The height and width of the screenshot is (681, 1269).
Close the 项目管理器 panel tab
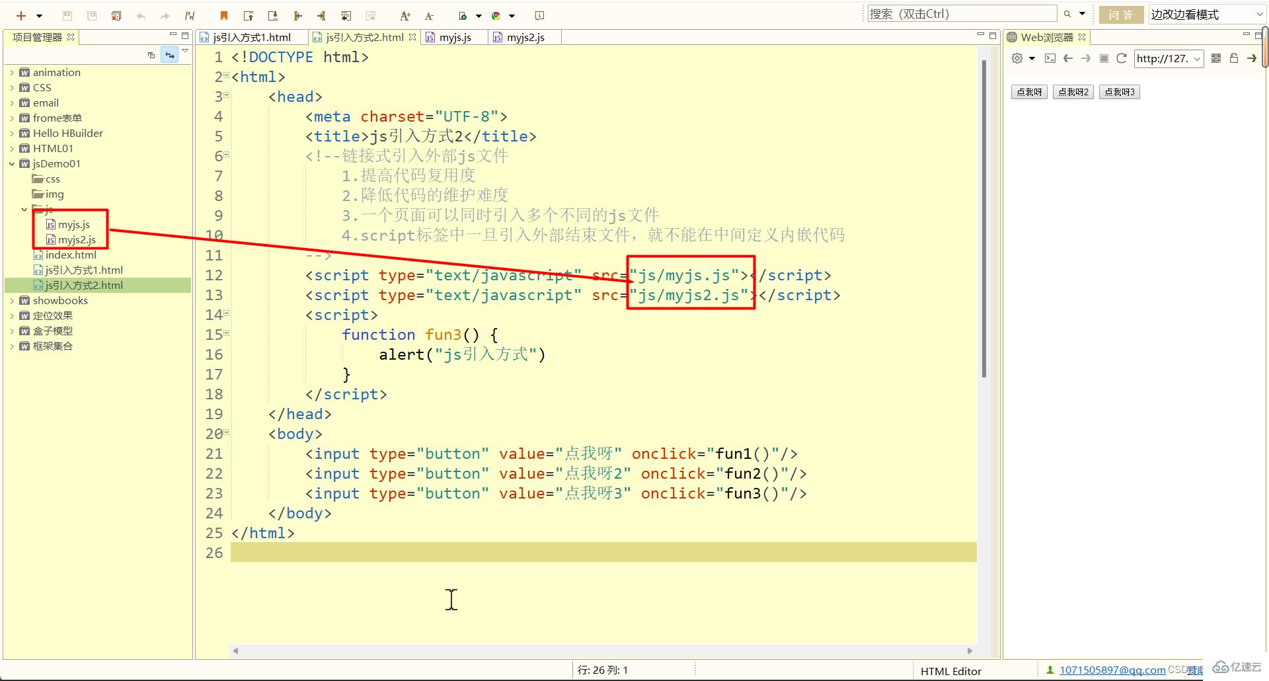pos(71,36)
